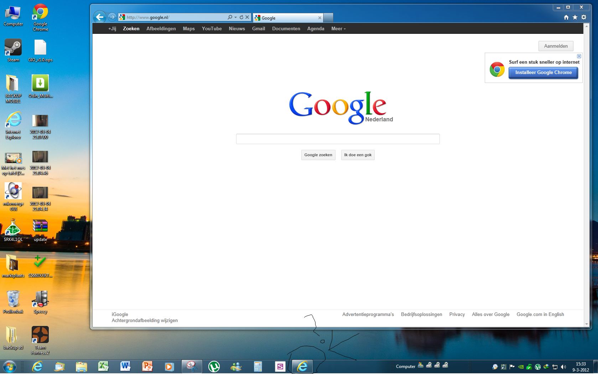Screen dimensions: 598x374
Task: Select the GIO_v1.0.ops file icon
Action: point(40,51)
